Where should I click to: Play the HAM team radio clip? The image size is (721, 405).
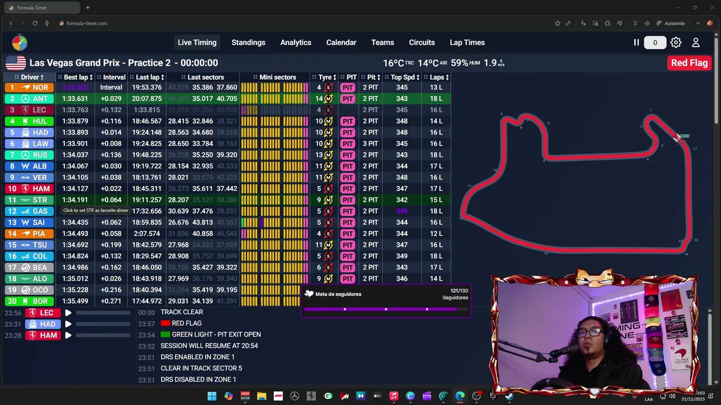pyautogui.click(x=68, y=335)
